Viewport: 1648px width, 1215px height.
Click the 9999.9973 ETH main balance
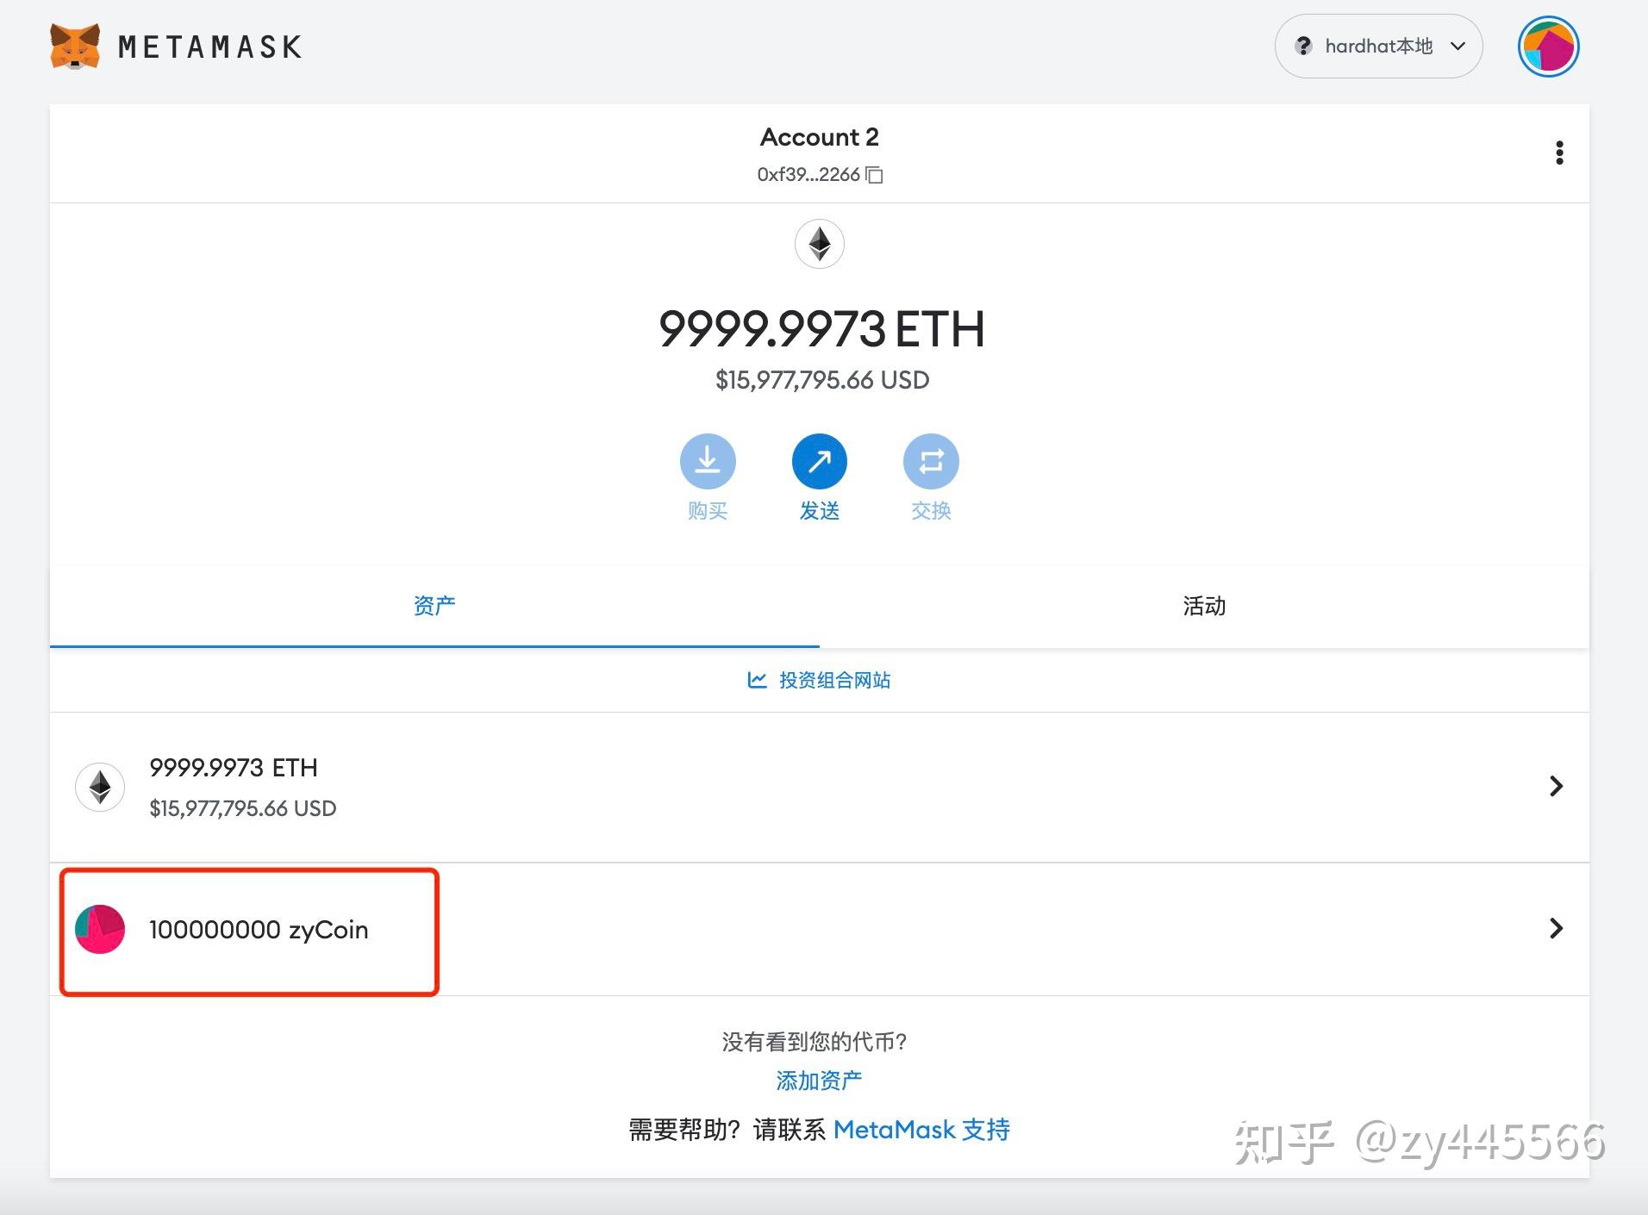pos(821,329)
